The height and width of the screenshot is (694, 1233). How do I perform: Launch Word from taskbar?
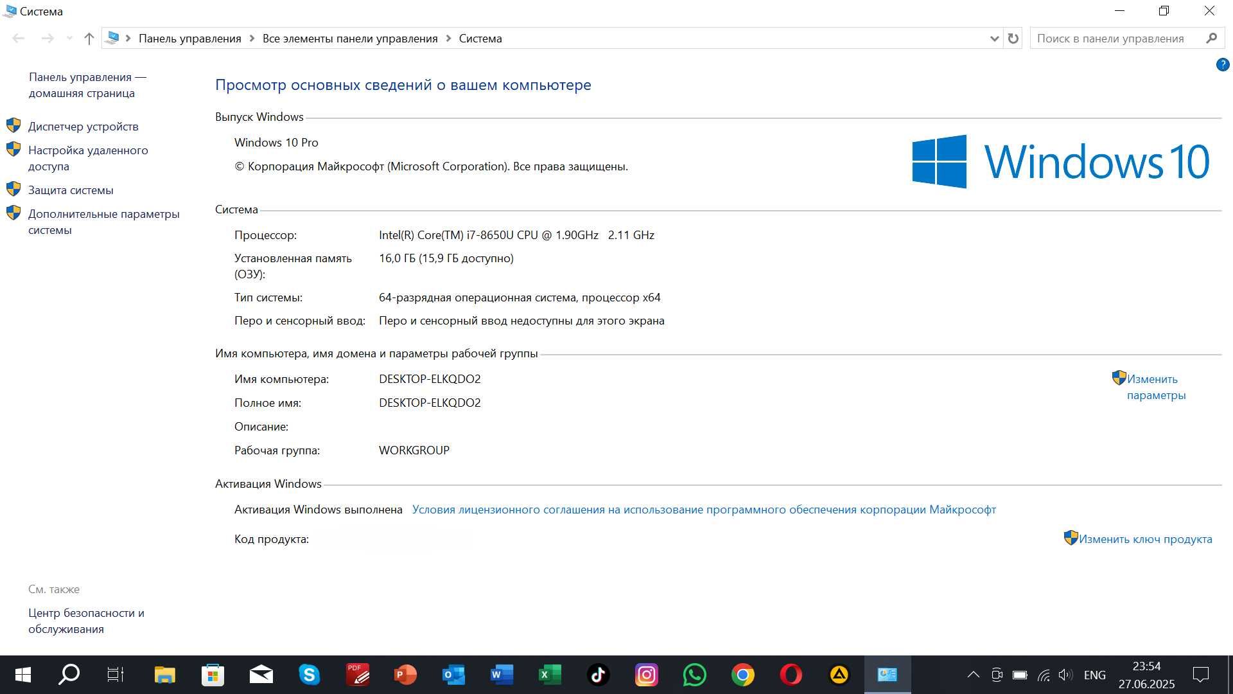point(502,675)
